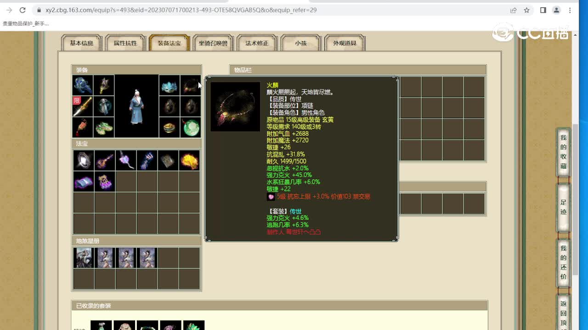This screenshot has height=330, width=588.
Task: Click the last filled 地煞星册 card
Action: (147, 258)
